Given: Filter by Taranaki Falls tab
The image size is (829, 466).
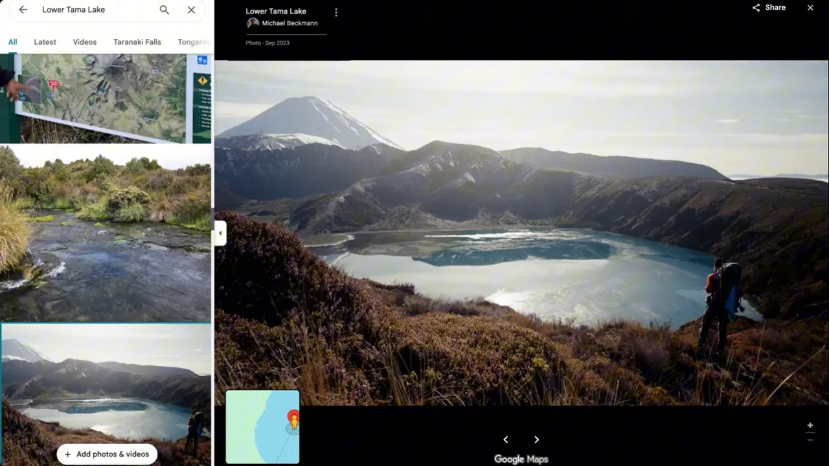Looking at the screenshot, I should (137, 42).
